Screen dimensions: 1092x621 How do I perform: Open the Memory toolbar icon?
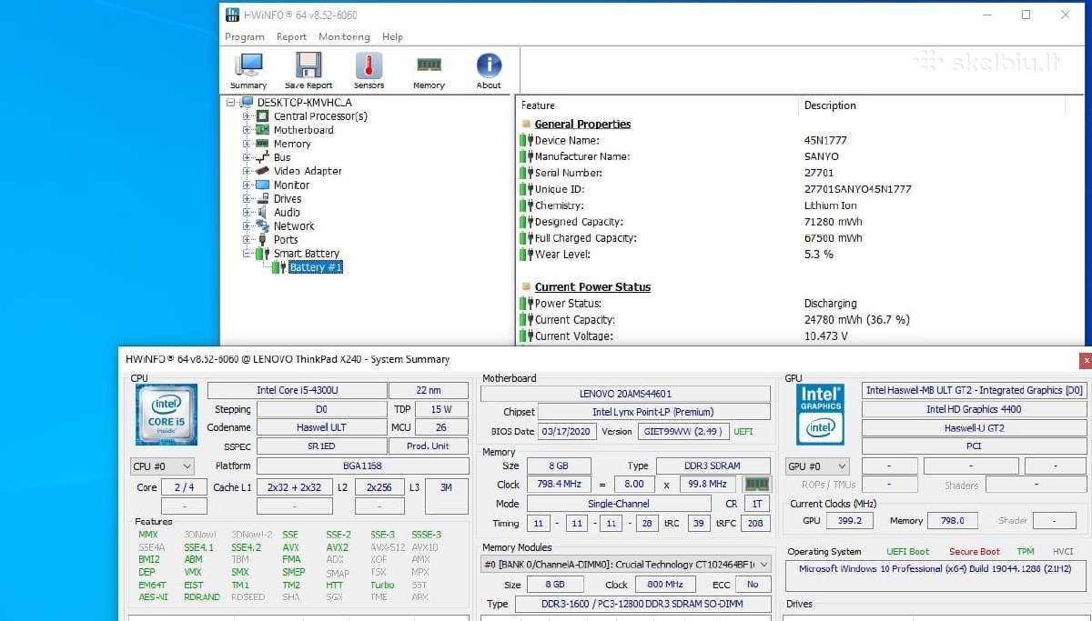[x=429, y=65]
